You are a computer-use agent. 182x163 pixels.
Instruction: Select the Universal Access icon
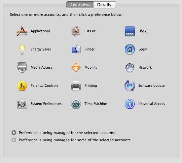pos(130,104)
